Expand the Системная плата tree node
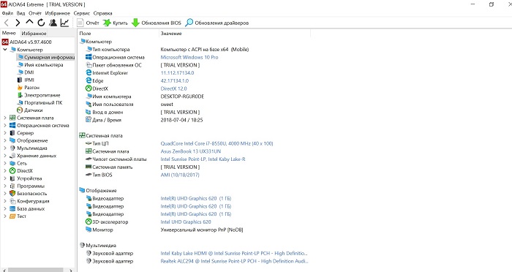 tap(5, 118)
